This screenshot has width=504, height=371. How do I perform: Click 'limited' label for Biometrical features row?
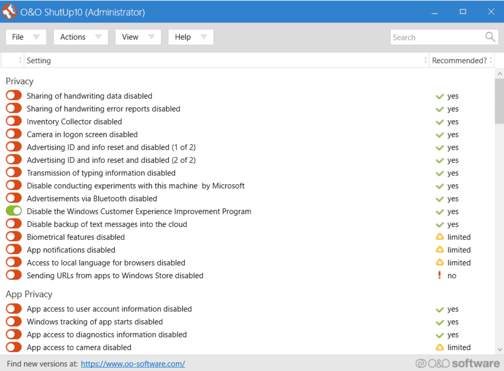tap(459, 237)
